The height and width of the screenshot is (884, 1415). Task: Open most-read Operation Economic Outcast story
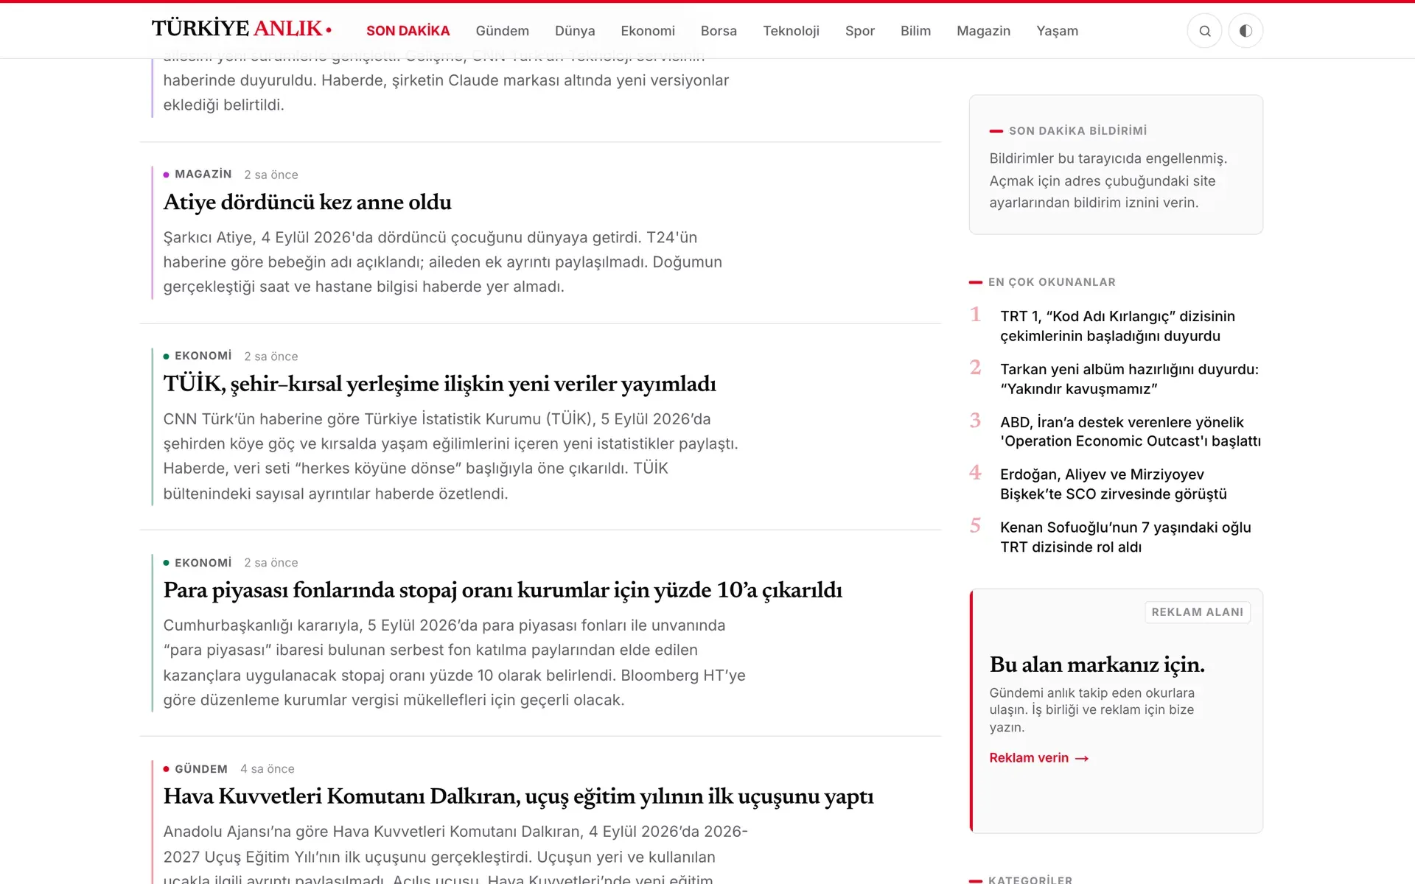(1131, 432)
